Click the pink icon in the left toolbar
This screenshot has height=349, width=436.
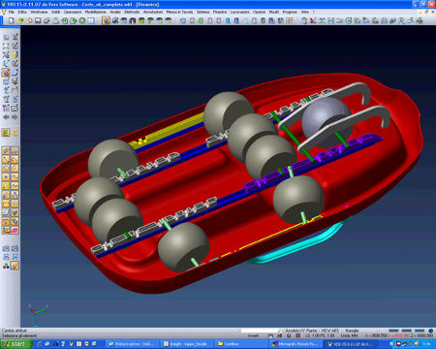click(15, 231)
